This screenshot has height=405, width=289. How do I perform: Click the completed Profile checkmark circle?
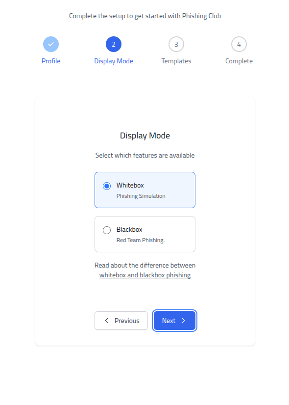51,44
